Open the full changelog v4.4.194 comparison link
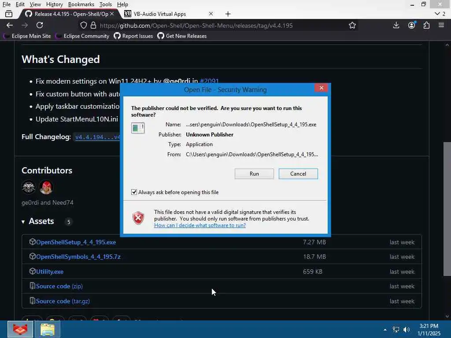This screenshot has height=338, width=451. tap(97, 137)
